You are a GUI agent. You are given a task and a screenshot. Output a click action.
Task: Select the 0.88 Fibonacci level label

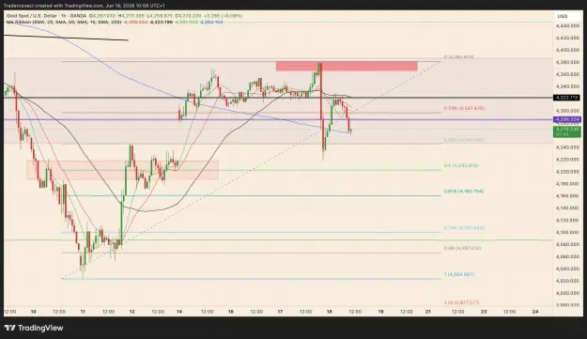(462, 248)
